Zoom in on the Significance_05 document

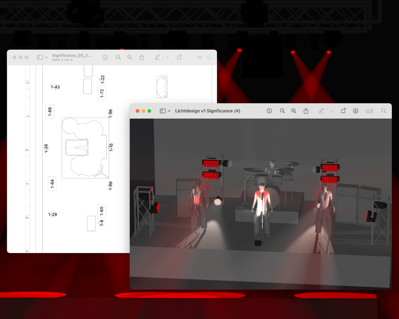coord(129,57)
